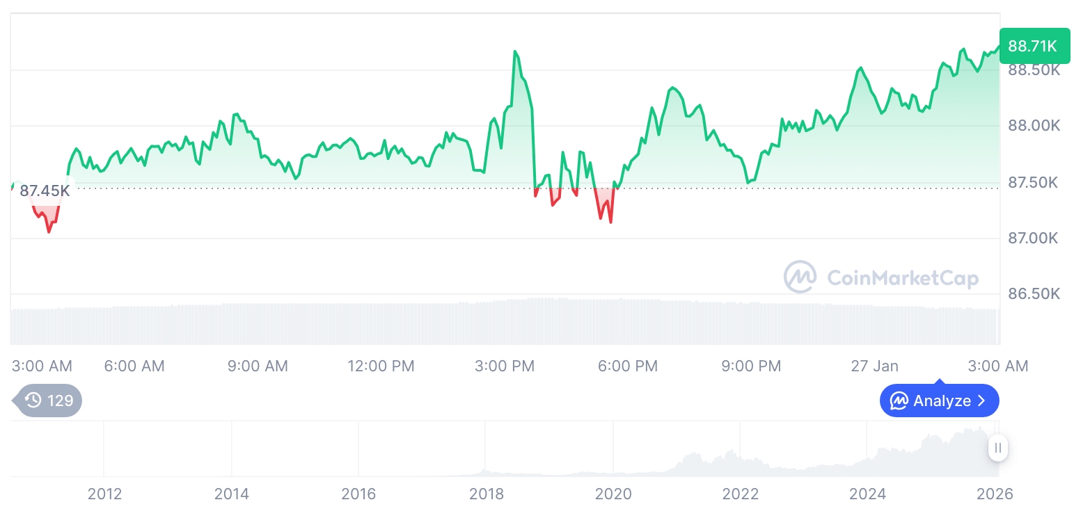Click the CoinMarketCap watermark text
The width and height of the screenshot is (1090, 509).
point(902,278)
